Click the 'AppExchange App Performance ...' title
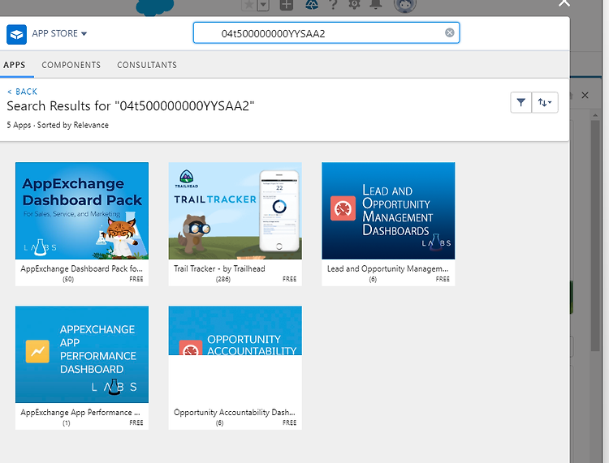Image resolution: width=609 pixels, height=463 pixels. coord(80,412)
